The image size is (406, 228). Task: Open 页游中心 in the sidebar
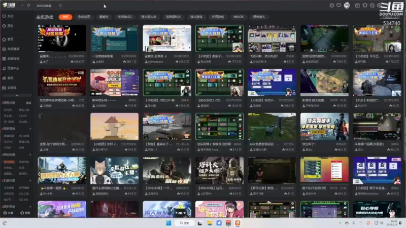pos(11,68)
